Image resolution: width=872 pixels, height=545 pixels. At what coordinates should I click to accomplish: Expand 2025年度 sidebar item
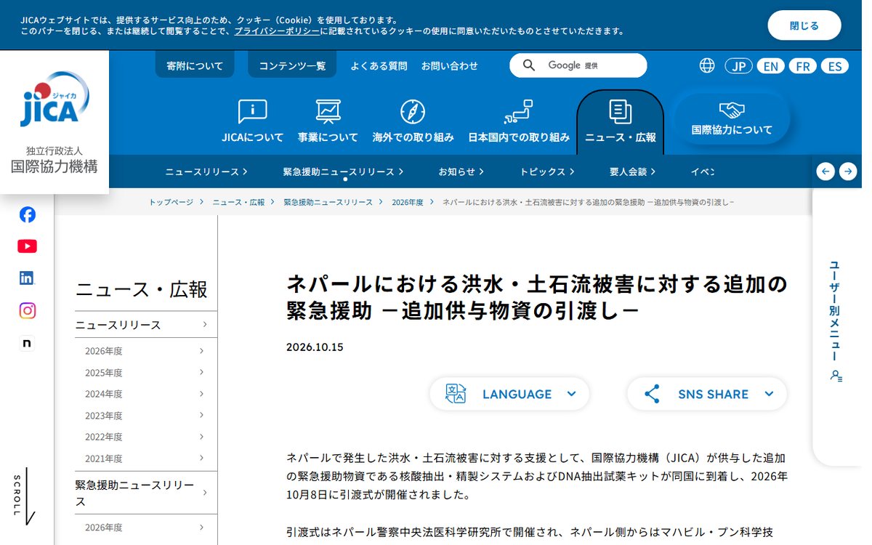[146, 373]
